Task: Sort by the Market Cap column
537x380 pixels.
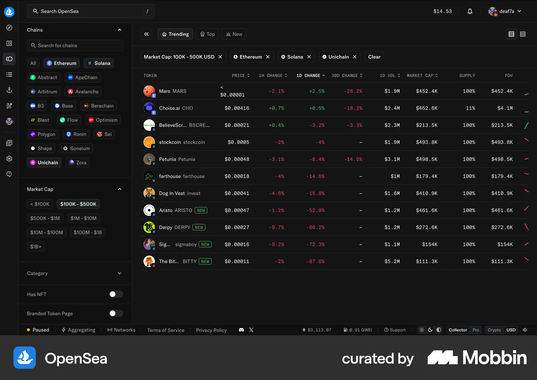Action: (x=423, y=76)
